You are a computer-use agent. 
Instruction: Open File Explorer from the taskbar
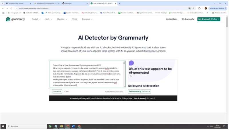(x=62, y=126)
